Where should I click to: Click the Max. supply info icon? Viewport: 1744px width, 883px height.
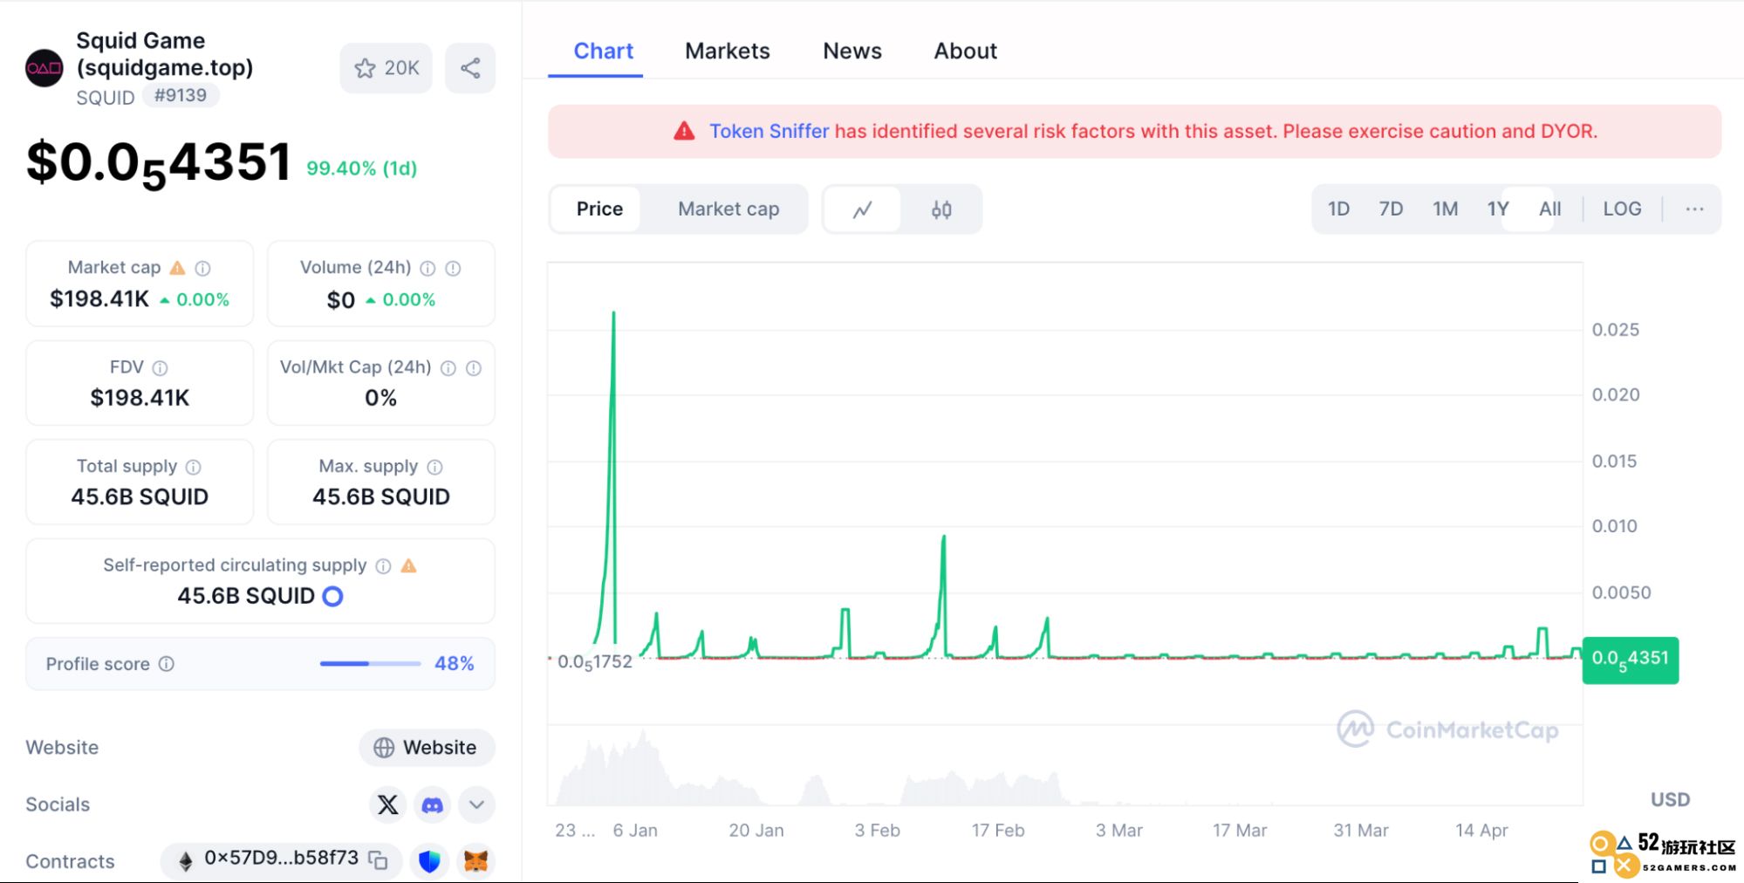434,467
